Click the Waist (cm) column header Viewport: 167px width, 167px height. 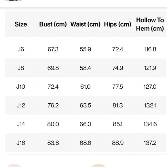(86, 24)
